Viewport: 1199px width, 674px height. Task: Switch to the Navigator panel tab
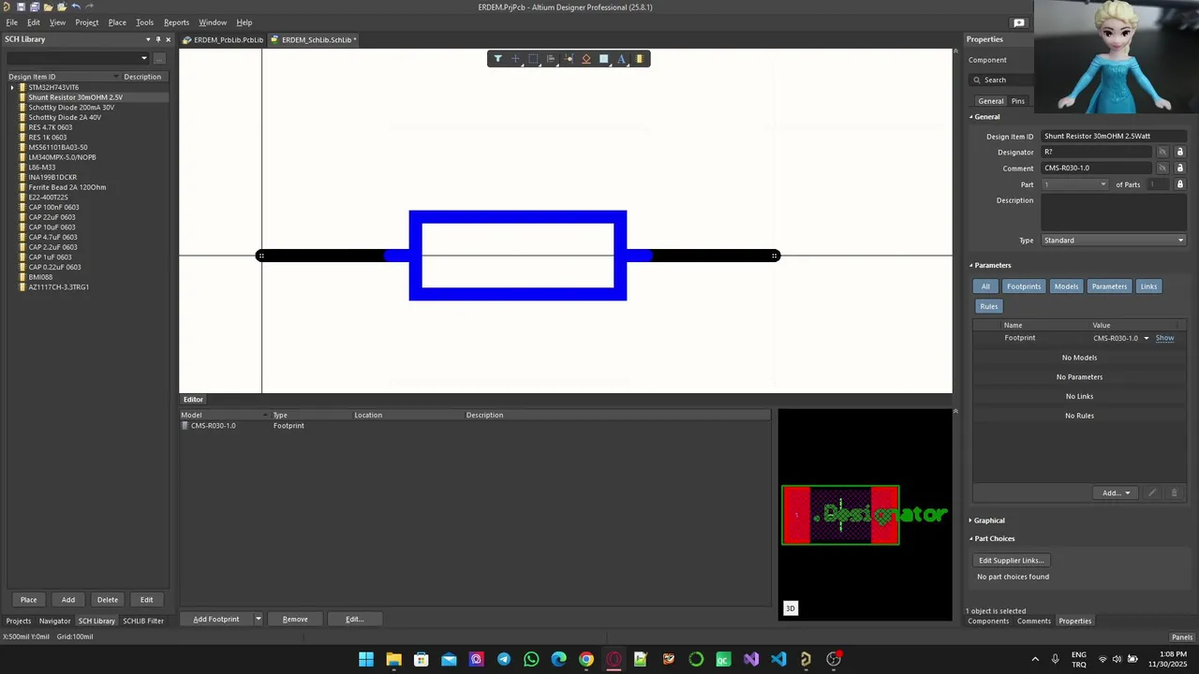(54, 621)
